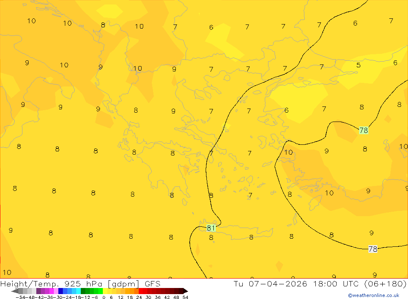Click the grey left arrow of color scale
The image size is (408, 299).
(15, 291)
